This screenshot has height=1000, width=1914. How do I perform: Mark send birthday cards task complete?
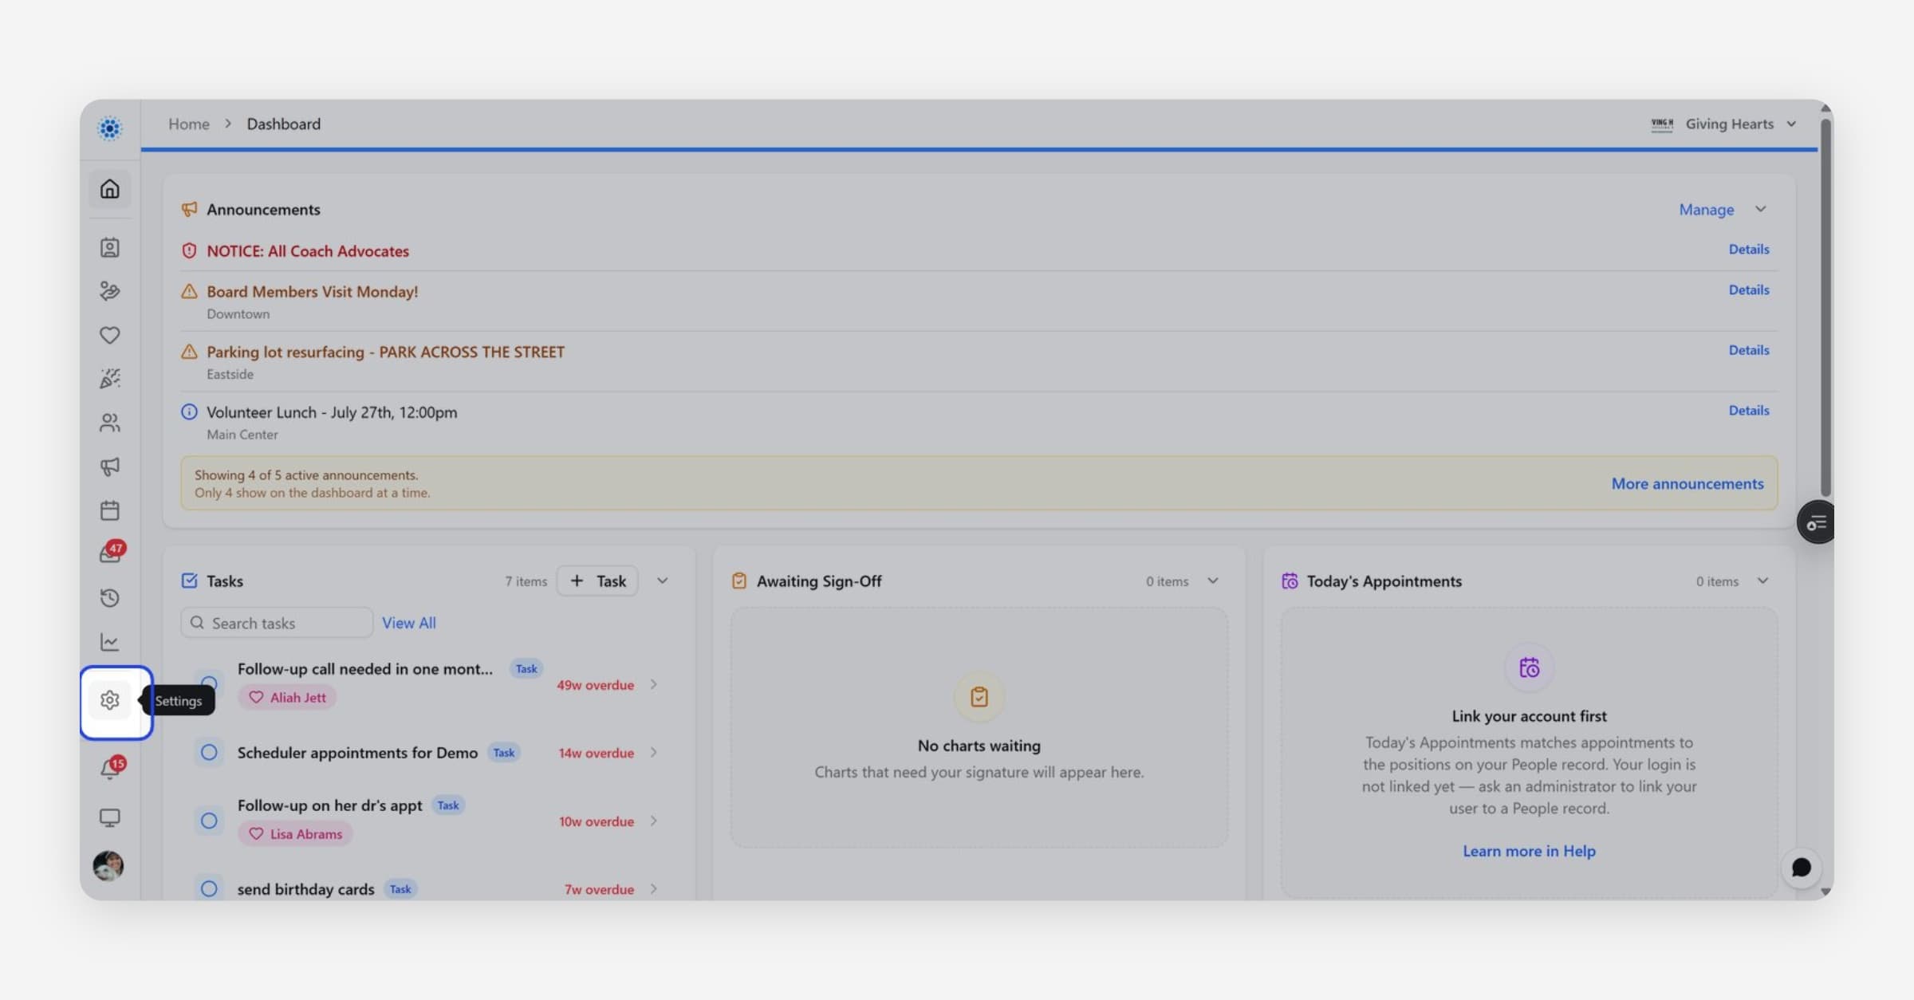point(209,888)
